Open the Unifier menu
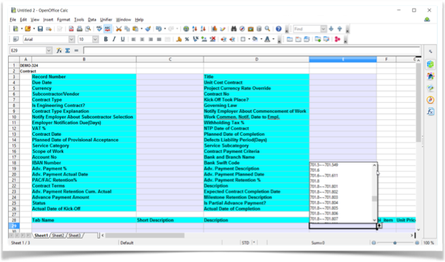Viewport: 445px width, 262px height. [106, 19]
